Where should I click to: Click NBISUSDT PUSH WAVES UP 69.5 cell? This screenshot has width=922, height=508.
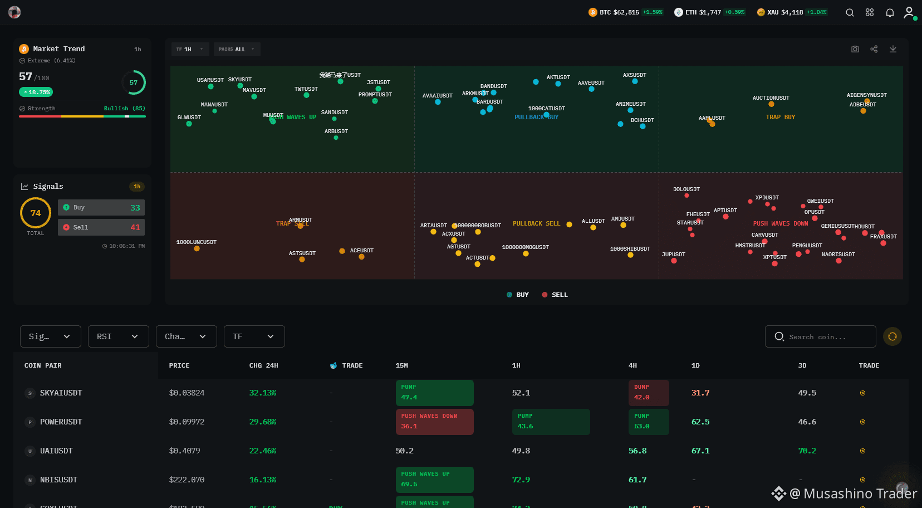coord(434,480)
